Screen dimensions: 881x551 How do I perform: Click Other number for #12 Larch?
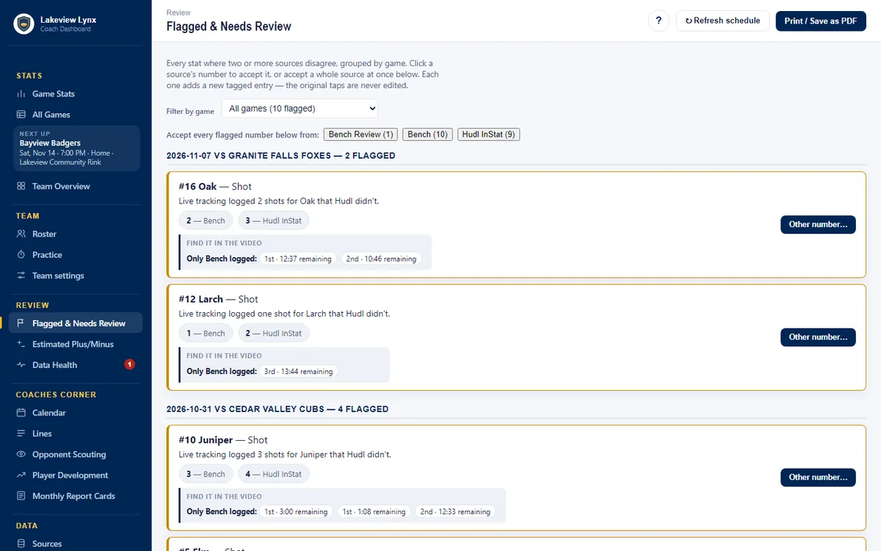click(818, 337)
